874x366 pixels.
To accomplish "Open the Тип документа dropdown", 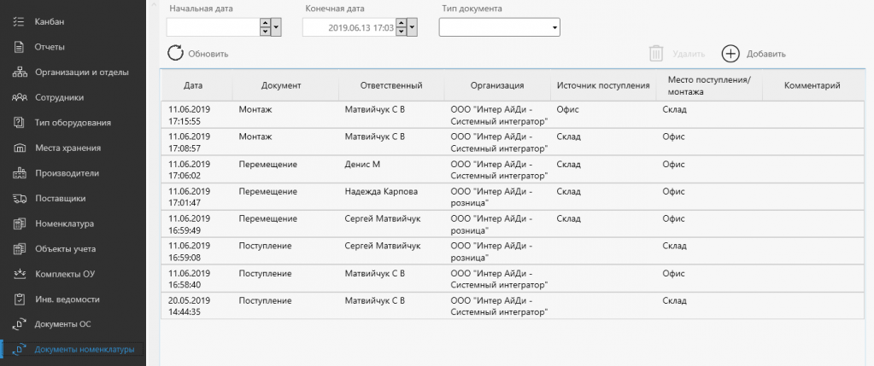I will tap(500, 27).
